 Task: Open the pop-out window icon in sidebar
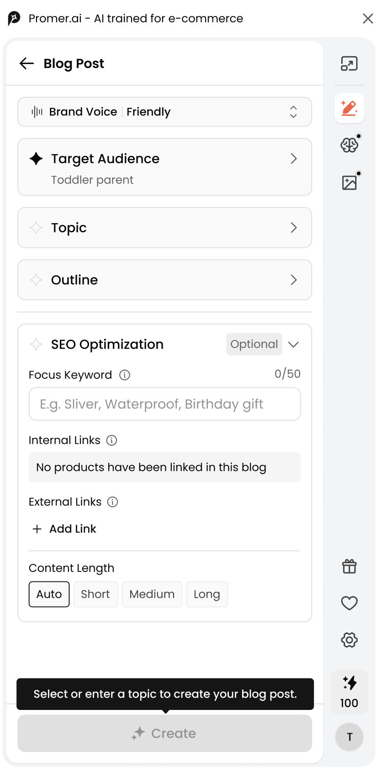[349, 64]
